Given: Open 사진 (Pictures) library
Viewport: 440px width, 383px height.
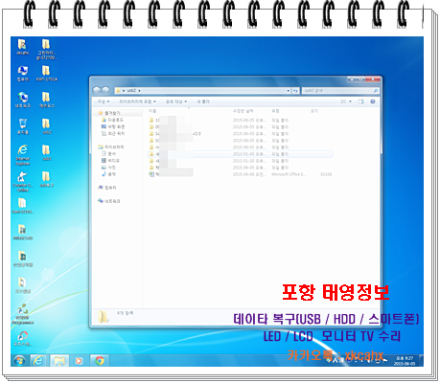Looking at the screenshot, I should point(108,168).
